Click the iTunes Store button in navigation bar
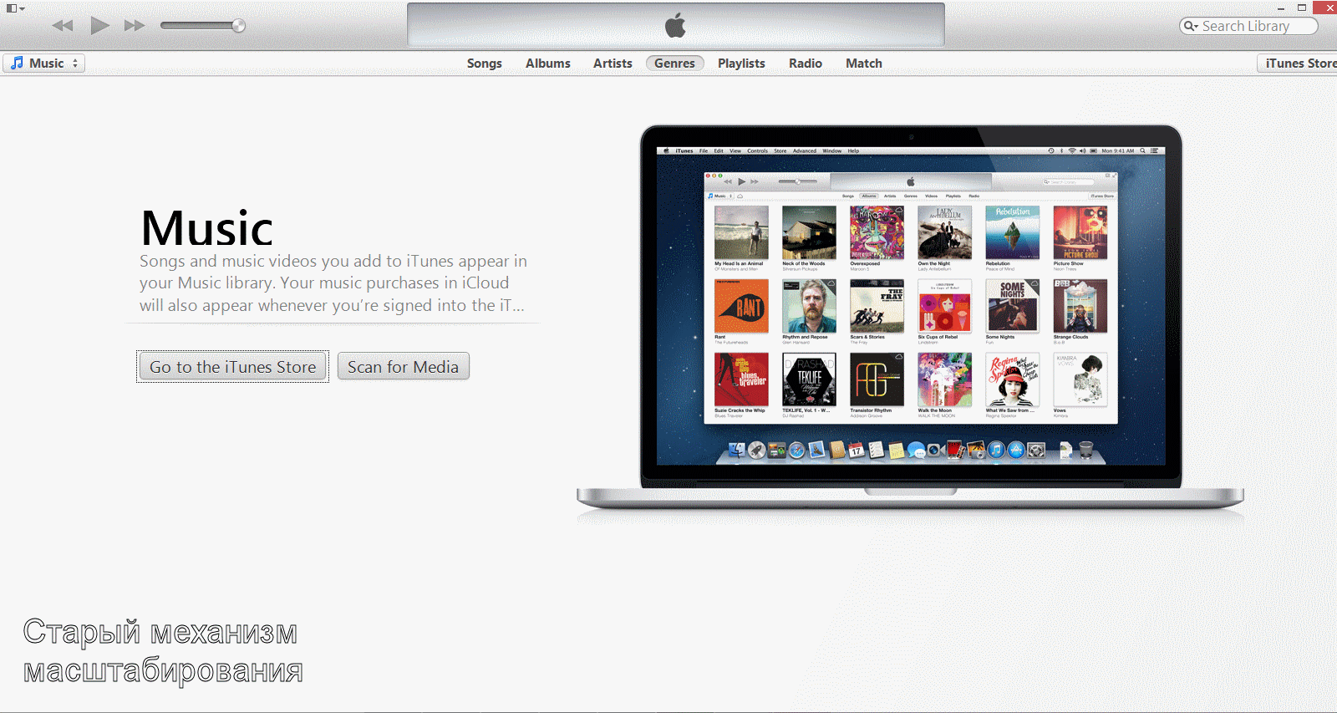The width and height of the screenshot is (1337, 713). tap(1299, 64)
